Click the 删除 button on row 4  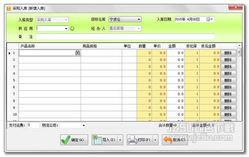(x=228, y=73)
